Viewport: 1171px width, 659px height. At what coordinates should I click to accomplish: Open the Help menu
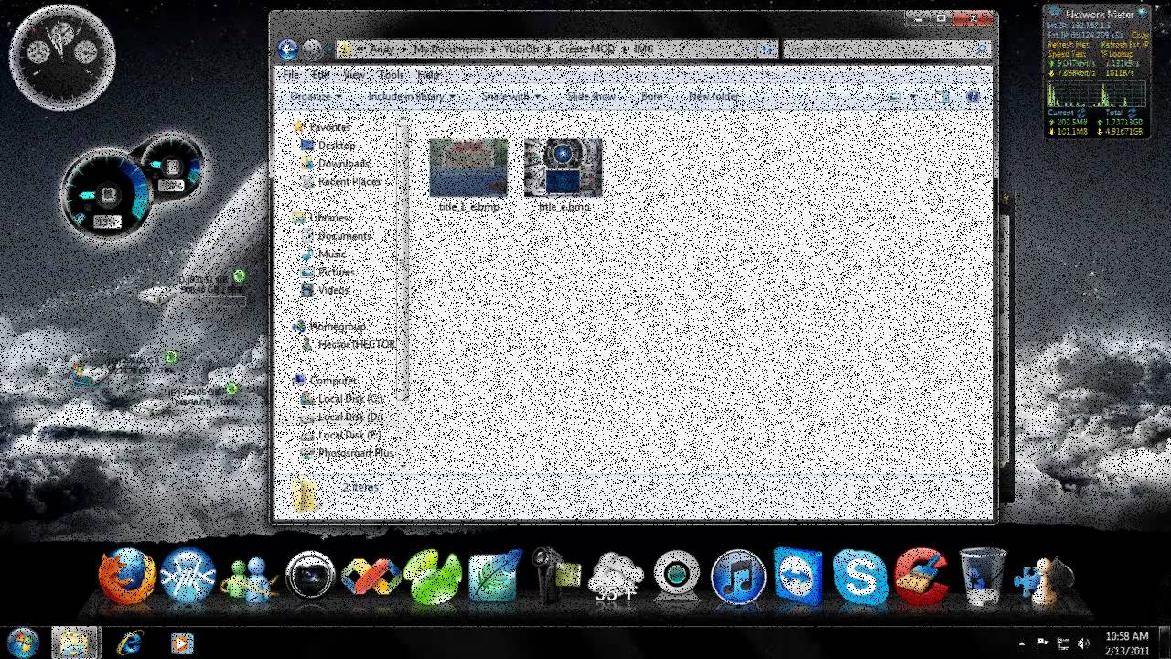428,75
